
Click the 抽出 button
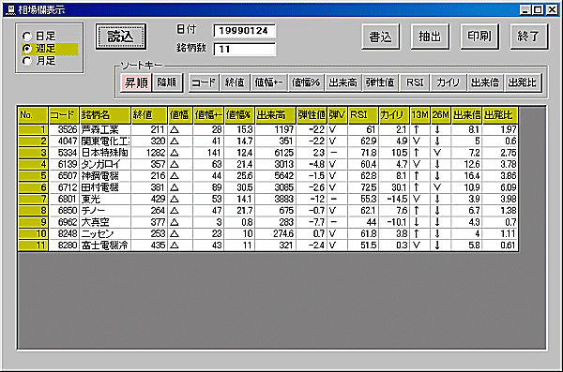[430, 37]
